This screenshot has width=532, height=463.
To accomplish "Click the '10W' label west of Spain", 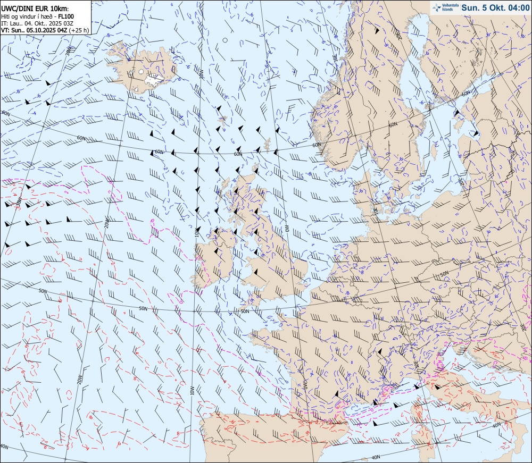I will 192,391.
